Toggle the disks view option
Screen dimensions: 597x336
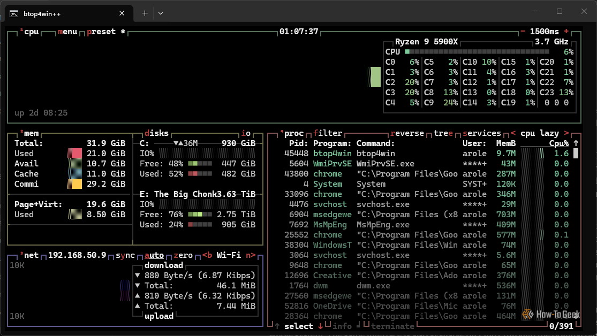coord(156,133)
